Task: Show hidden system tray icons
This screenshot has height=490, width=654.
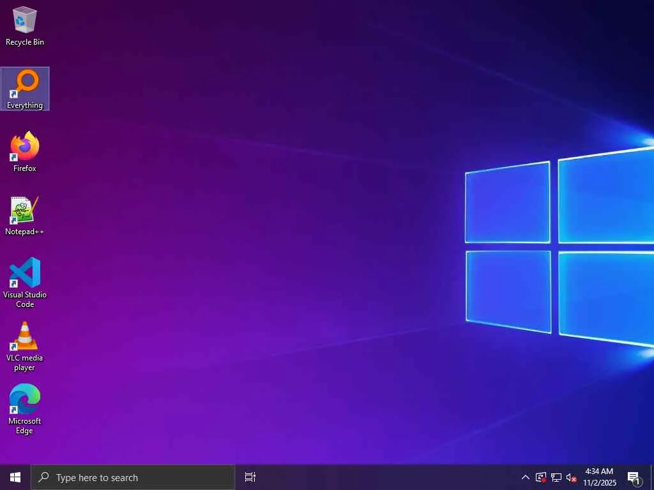Action: pyautogui.click(x=526, y=477)
